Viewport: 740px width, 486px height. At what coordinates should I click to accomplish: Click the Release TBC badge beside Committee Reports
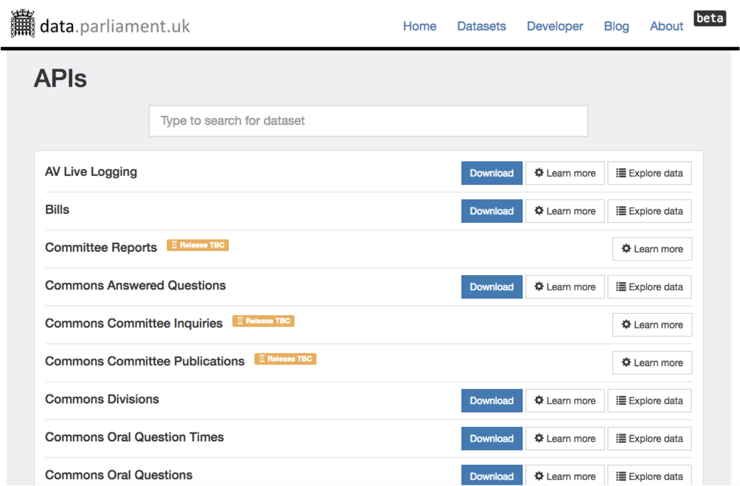point(198,245)
